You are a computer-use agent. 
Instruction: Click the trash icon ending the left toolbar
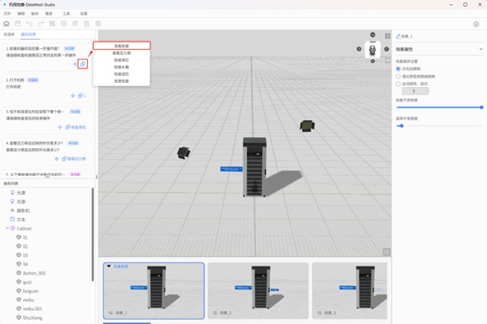[98, 24]
